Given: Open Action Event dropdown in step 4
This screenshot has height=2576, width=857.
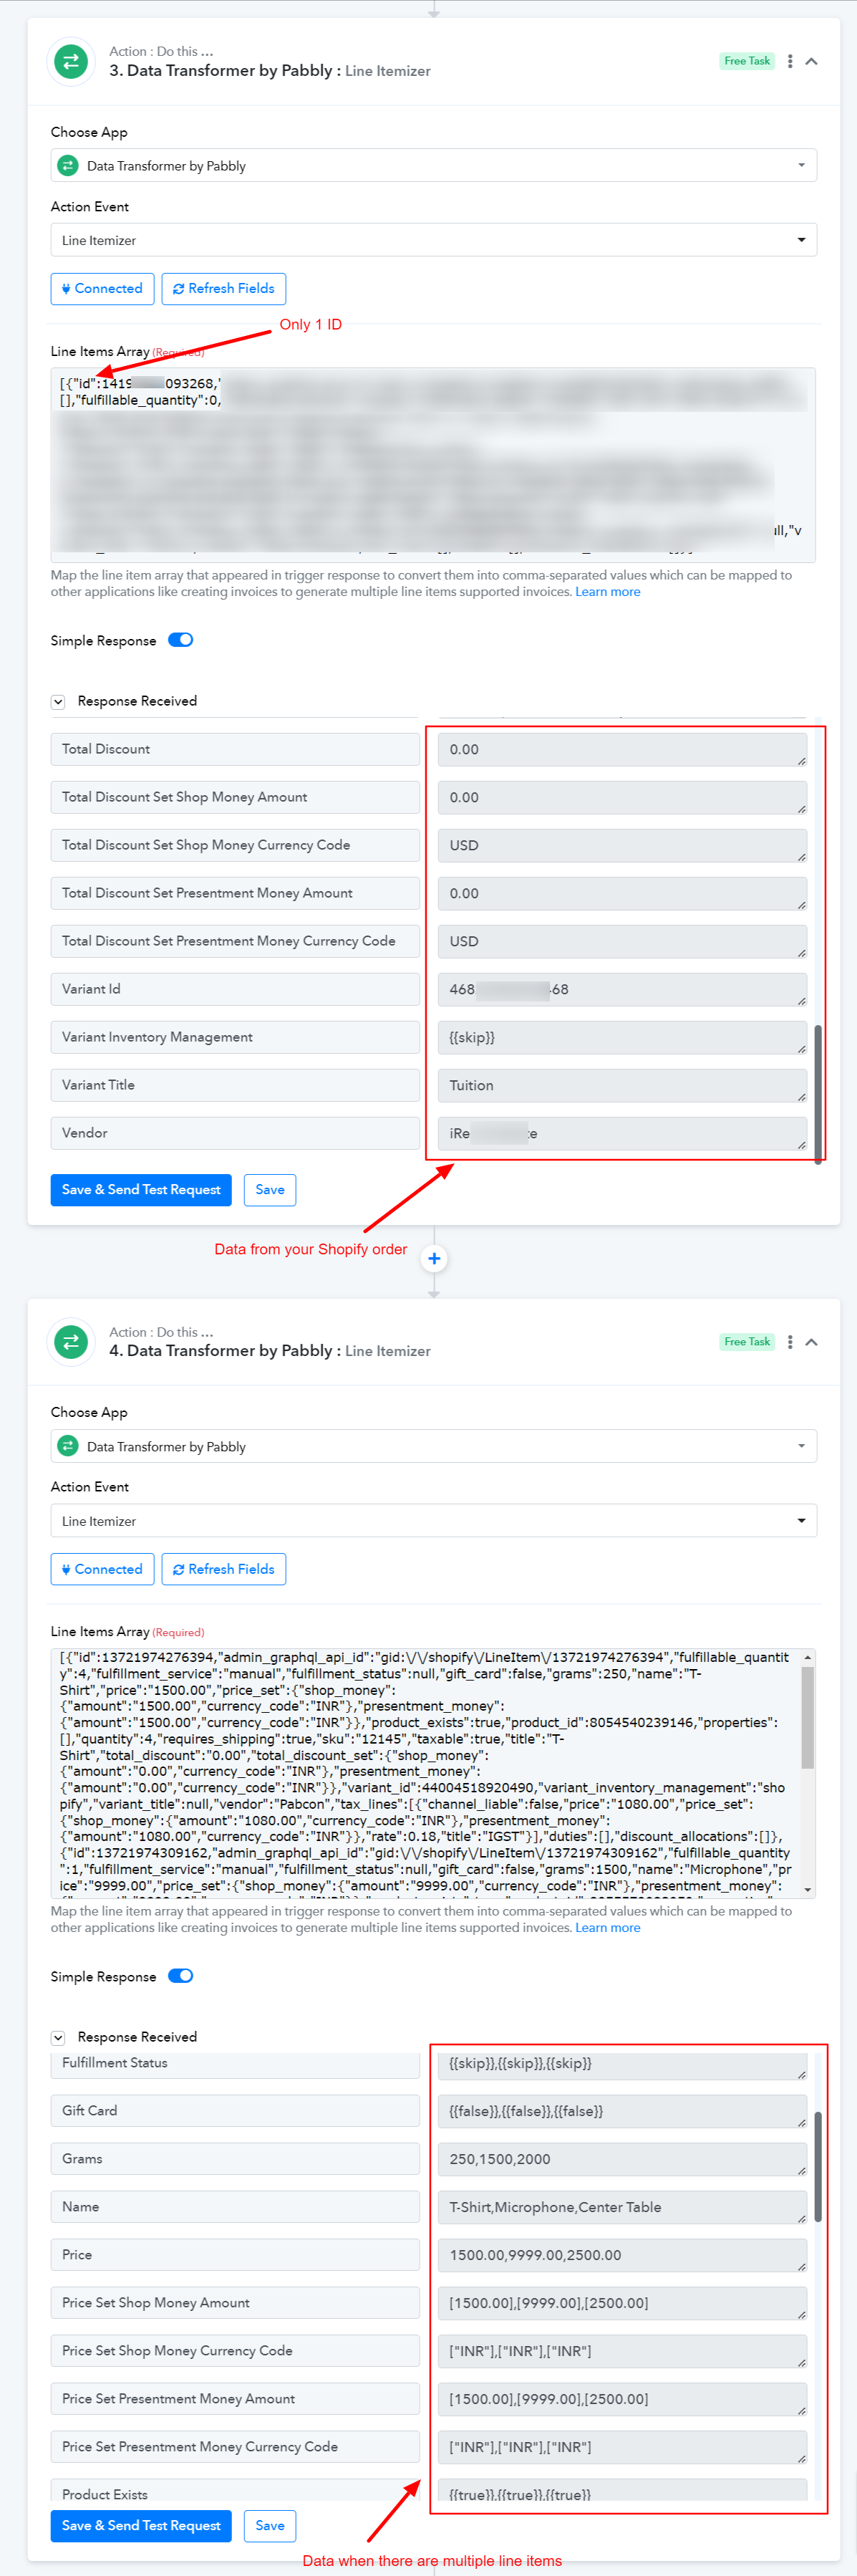Looking at the screenshot, I should tap(434, 1521).
